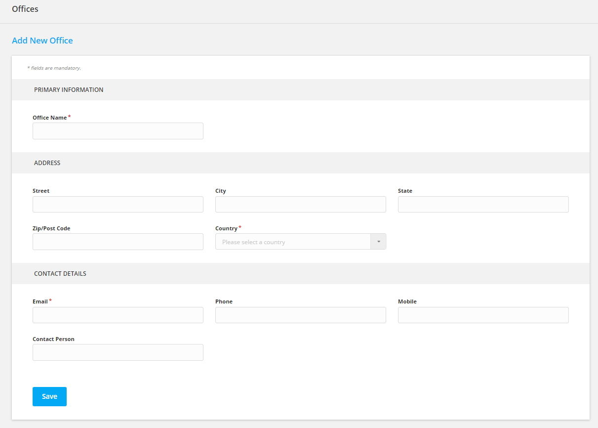Image resolution: width=598 pixels, height=428 pixels.
Task: Click the Country label
Action: pyautogui.click(x=227, y=228)
